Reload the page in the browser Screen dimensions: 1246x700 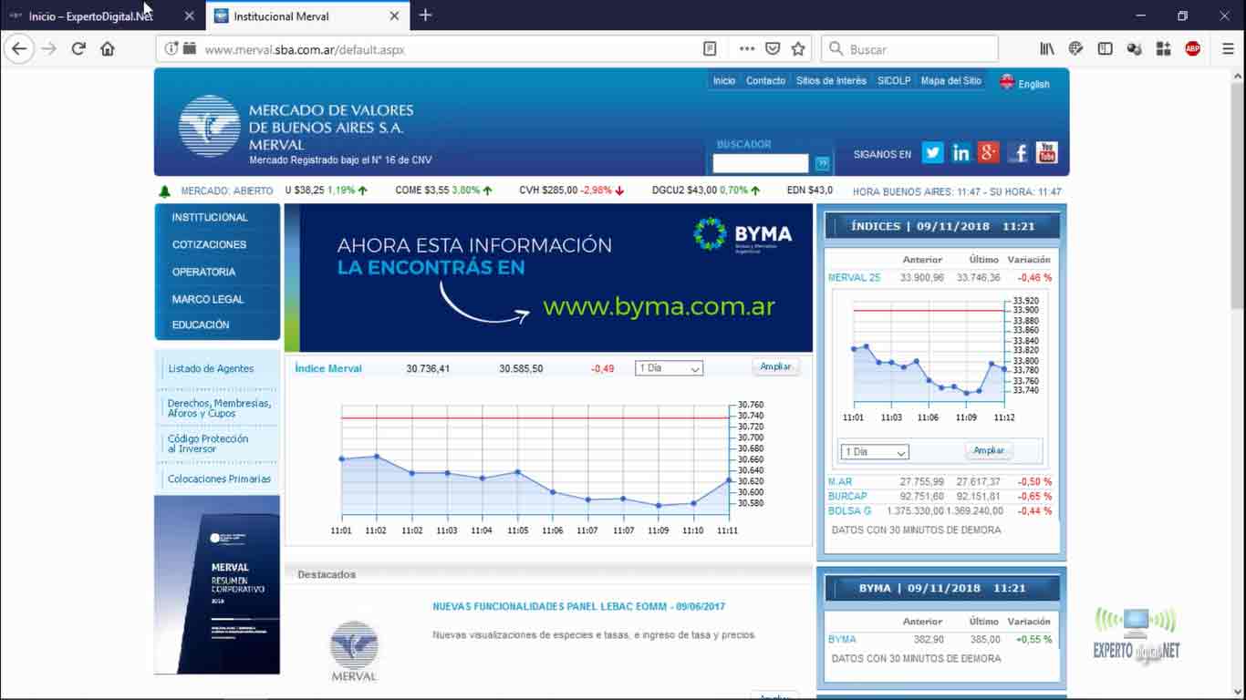coord(78,49)
